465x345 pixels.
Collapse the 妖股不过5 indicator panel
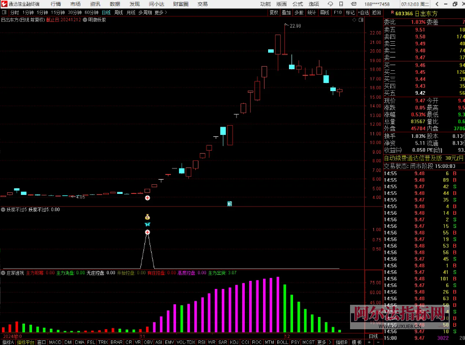[3, 209]
